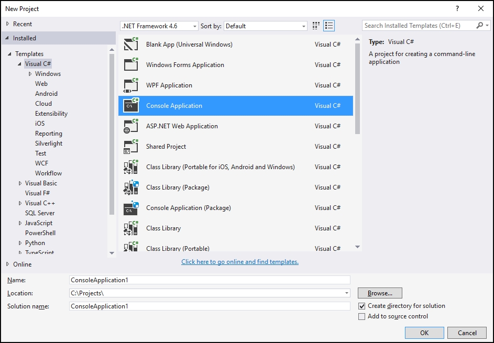Select the Web category in tree
This screenshot has width=494, height=343.
click(x=41, y=83)
